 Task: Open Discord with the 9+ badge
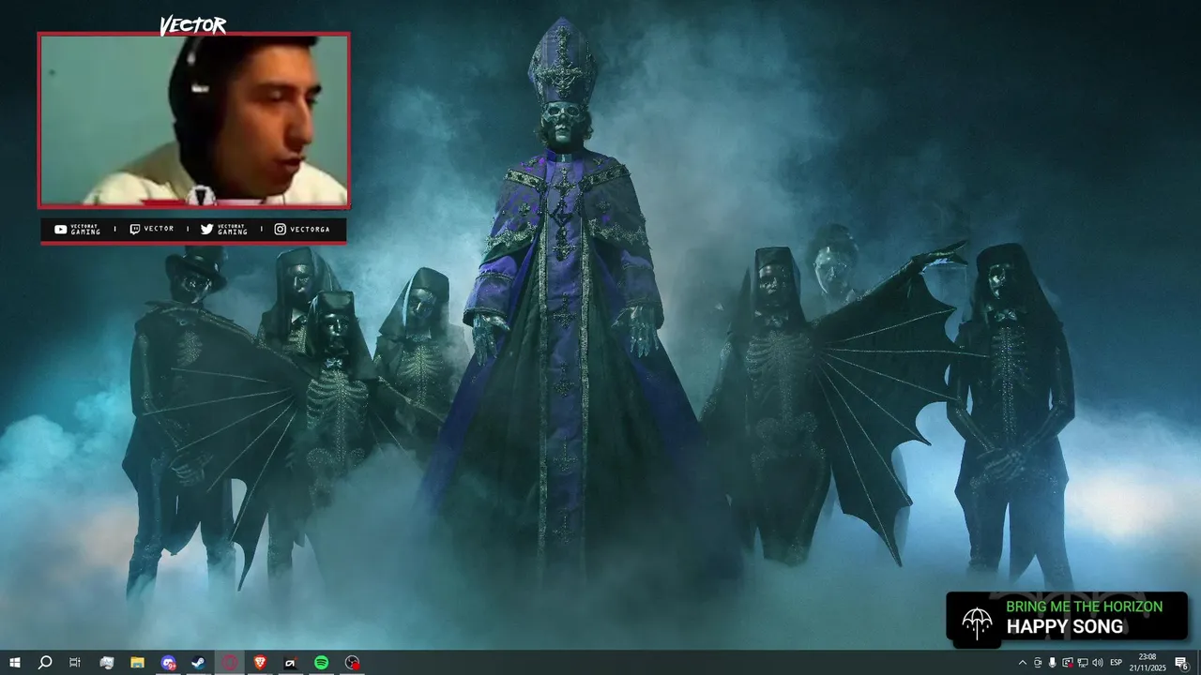pyautogui.click(x=168, y=663)
